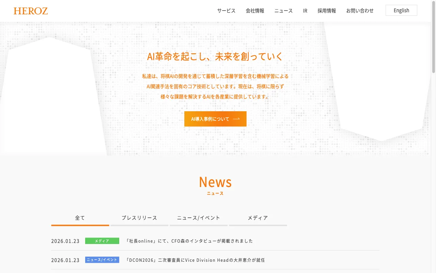436x273 pixels.
Task: Open the 採用情報 page
Action: [327, 11]
